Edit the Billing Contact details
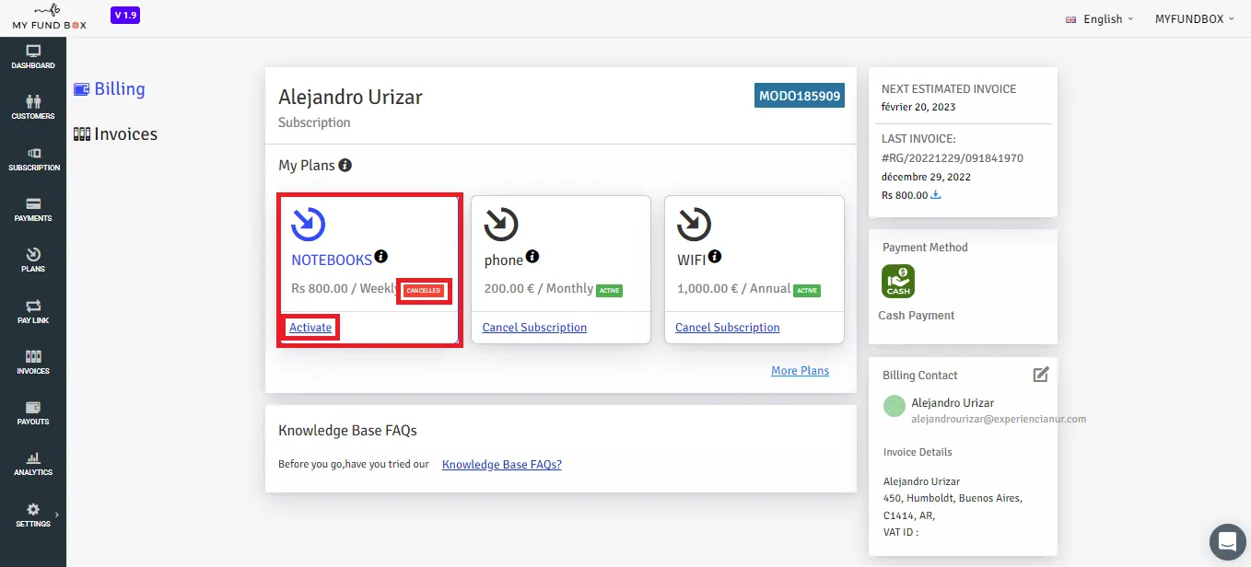Image resolution: width=1251 pixels, height=567 pixels. click(x=1041, y=375)
